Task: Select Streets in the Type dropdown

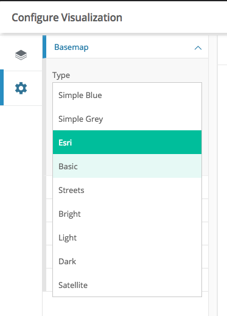Action: pyautogui.click(x=127, y=190)
